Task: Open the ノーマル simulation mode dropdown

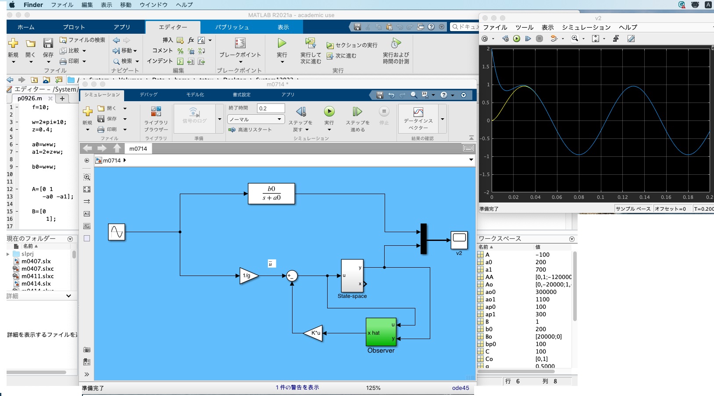Action: click(256, 119)
